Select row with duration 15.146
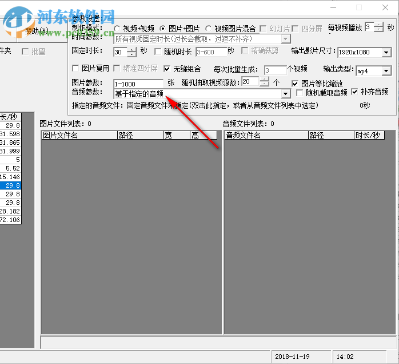399x364 pixels. point(10,177)
